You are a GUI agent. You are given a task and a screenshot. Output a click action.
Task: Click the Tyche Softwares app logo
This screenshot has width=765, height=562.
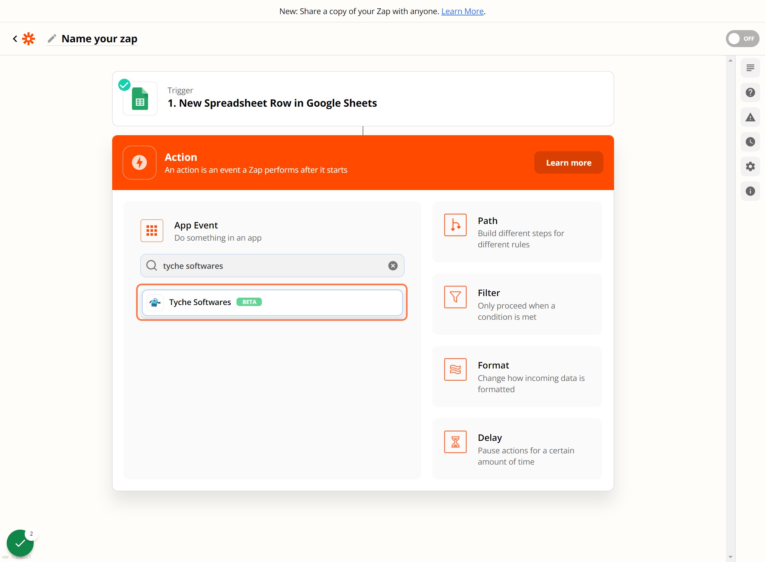155,302
